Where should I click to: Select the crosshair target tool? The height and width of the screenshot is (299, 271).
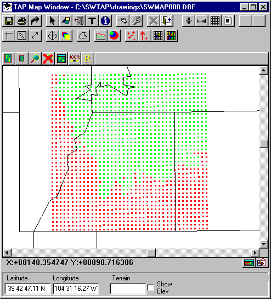pos(53,36)
